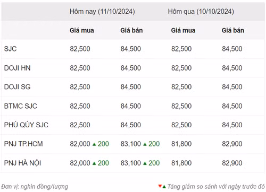Select the Hôm qua (10/10/2024) column header
Image resolution: width=266 pixels, height=192 pixels.
[201, 12]
